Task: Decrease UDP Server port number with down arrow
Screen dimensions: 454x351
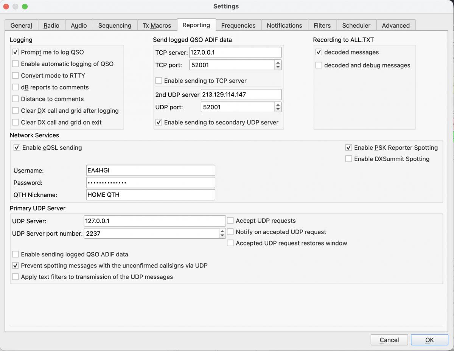Action: [x=222, y=236]
